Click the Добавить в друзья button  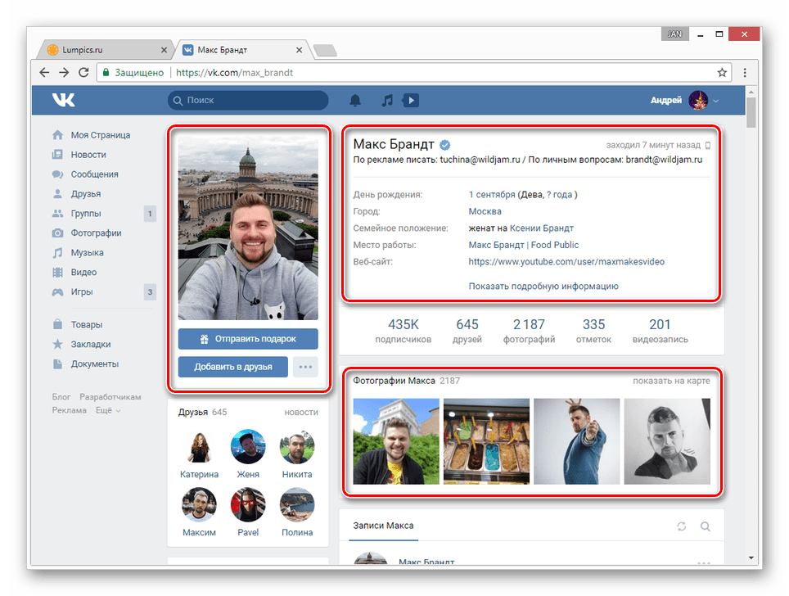pos(233,367)
